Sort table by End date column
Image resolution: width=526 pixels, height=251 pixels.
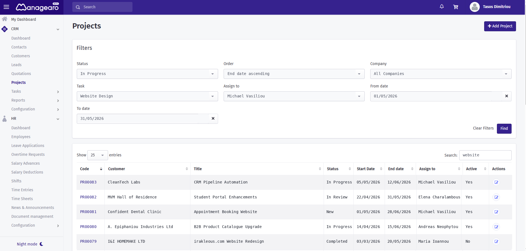click(400, 169)
